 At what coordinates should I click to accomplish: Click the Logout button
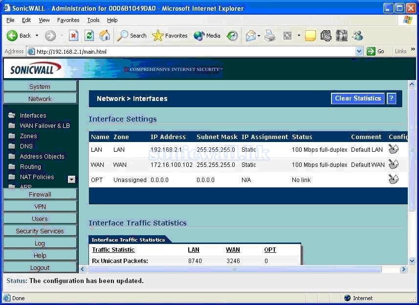tap(40, 268)
